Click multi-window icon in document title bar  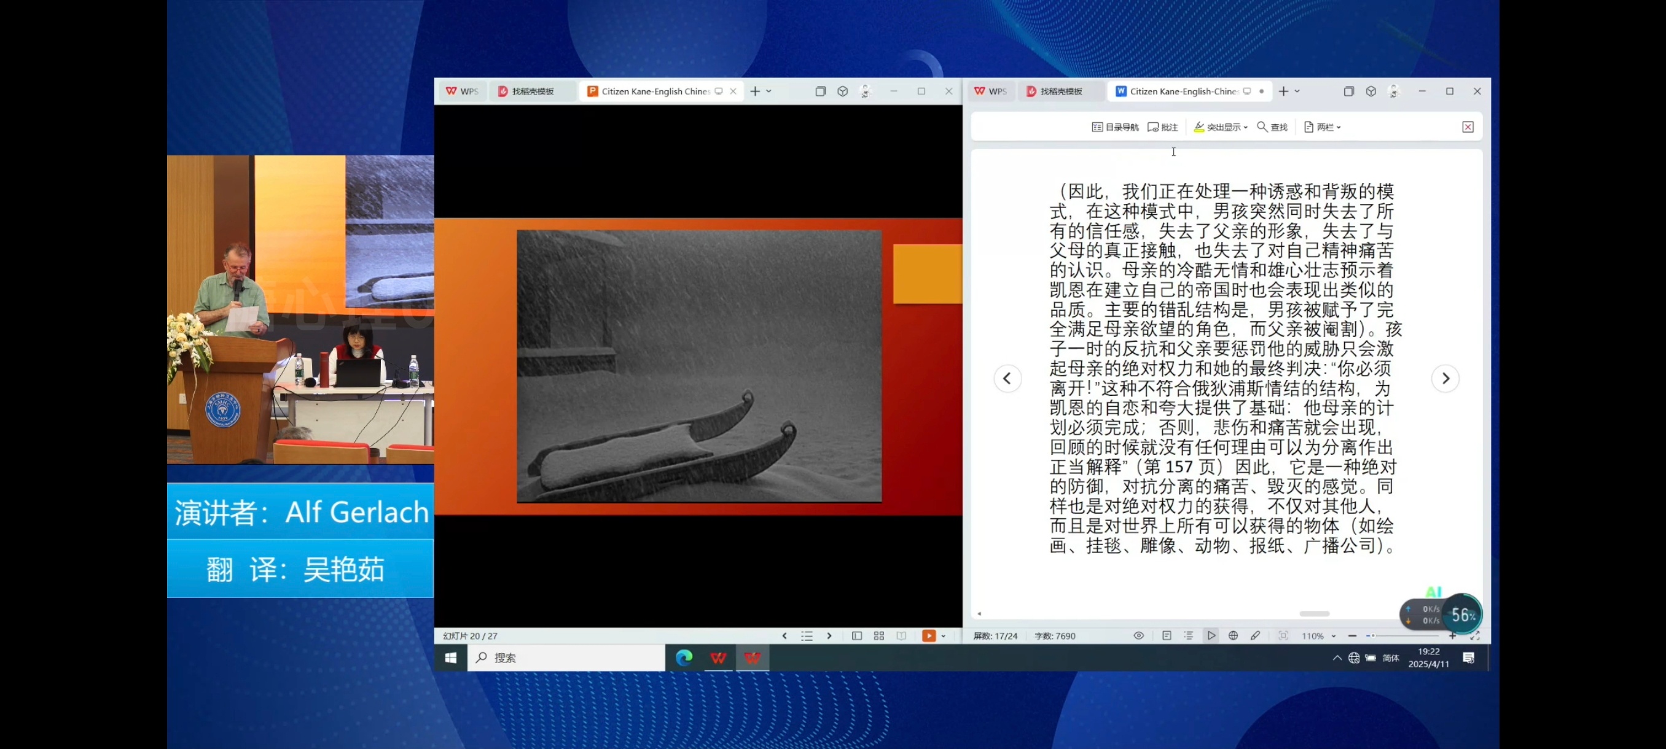pyautogui.click(x=1349, y=91)
